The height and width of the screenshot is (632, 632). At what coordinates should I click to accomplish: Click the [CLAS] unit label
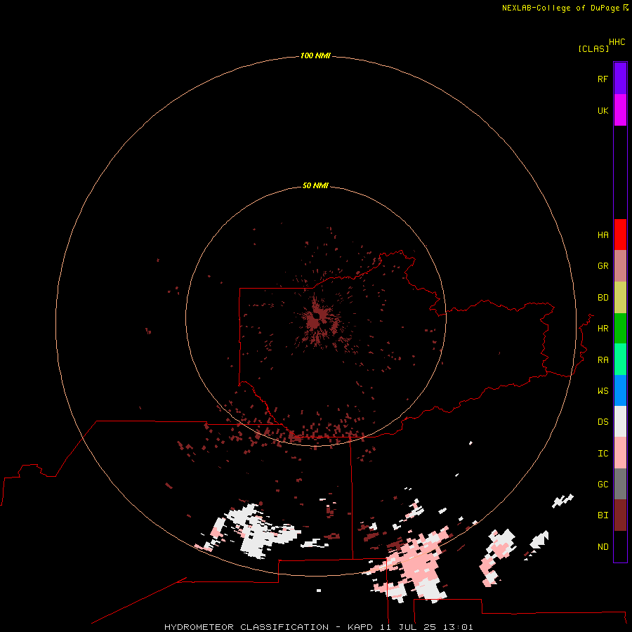(x=593, y=48)
